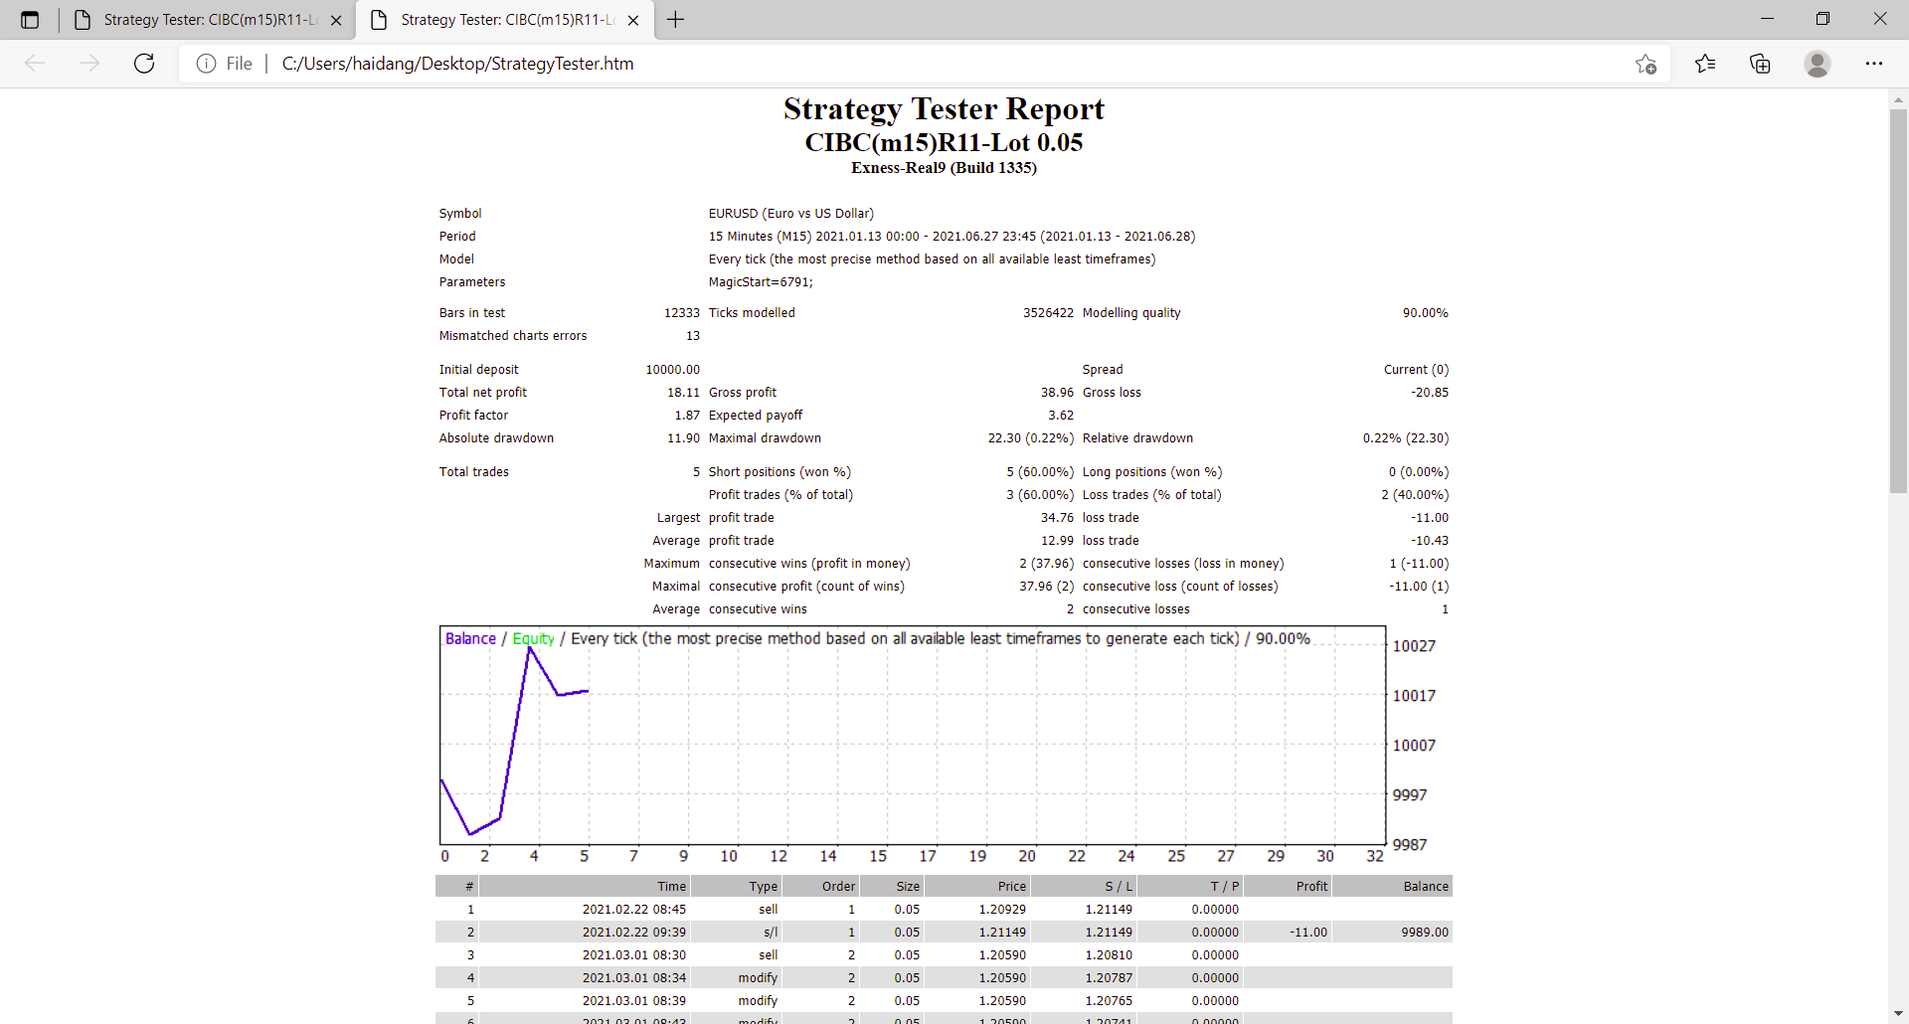Go back to the previous page
Image resolution: width=1909 pixels, height=1024 pixels.
(35, 64)
